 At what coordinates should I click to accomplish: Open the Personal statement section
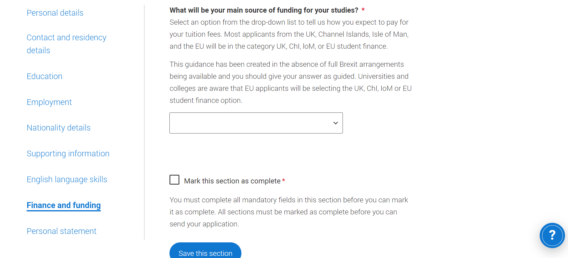[61, 231]
